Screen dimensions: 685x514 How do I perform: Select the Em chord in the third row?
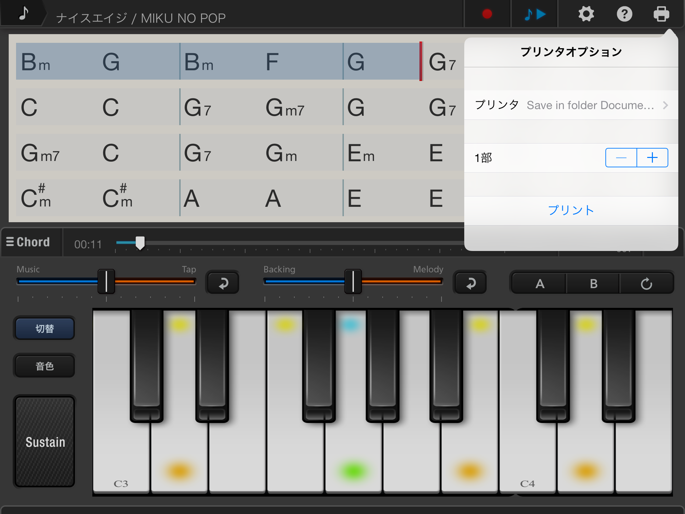pyautogui.click(x=361, y=153)
